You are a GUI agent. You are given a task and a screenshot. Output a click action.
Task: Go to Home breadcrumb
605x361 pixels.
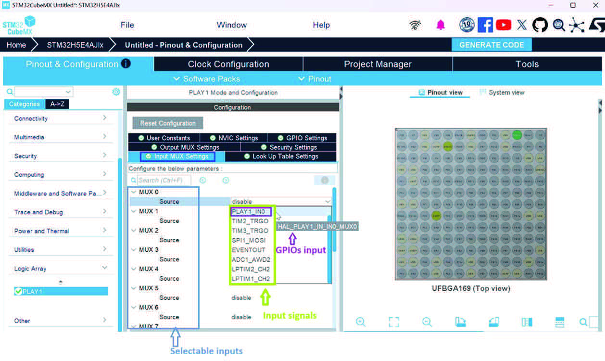coord(16,45)
